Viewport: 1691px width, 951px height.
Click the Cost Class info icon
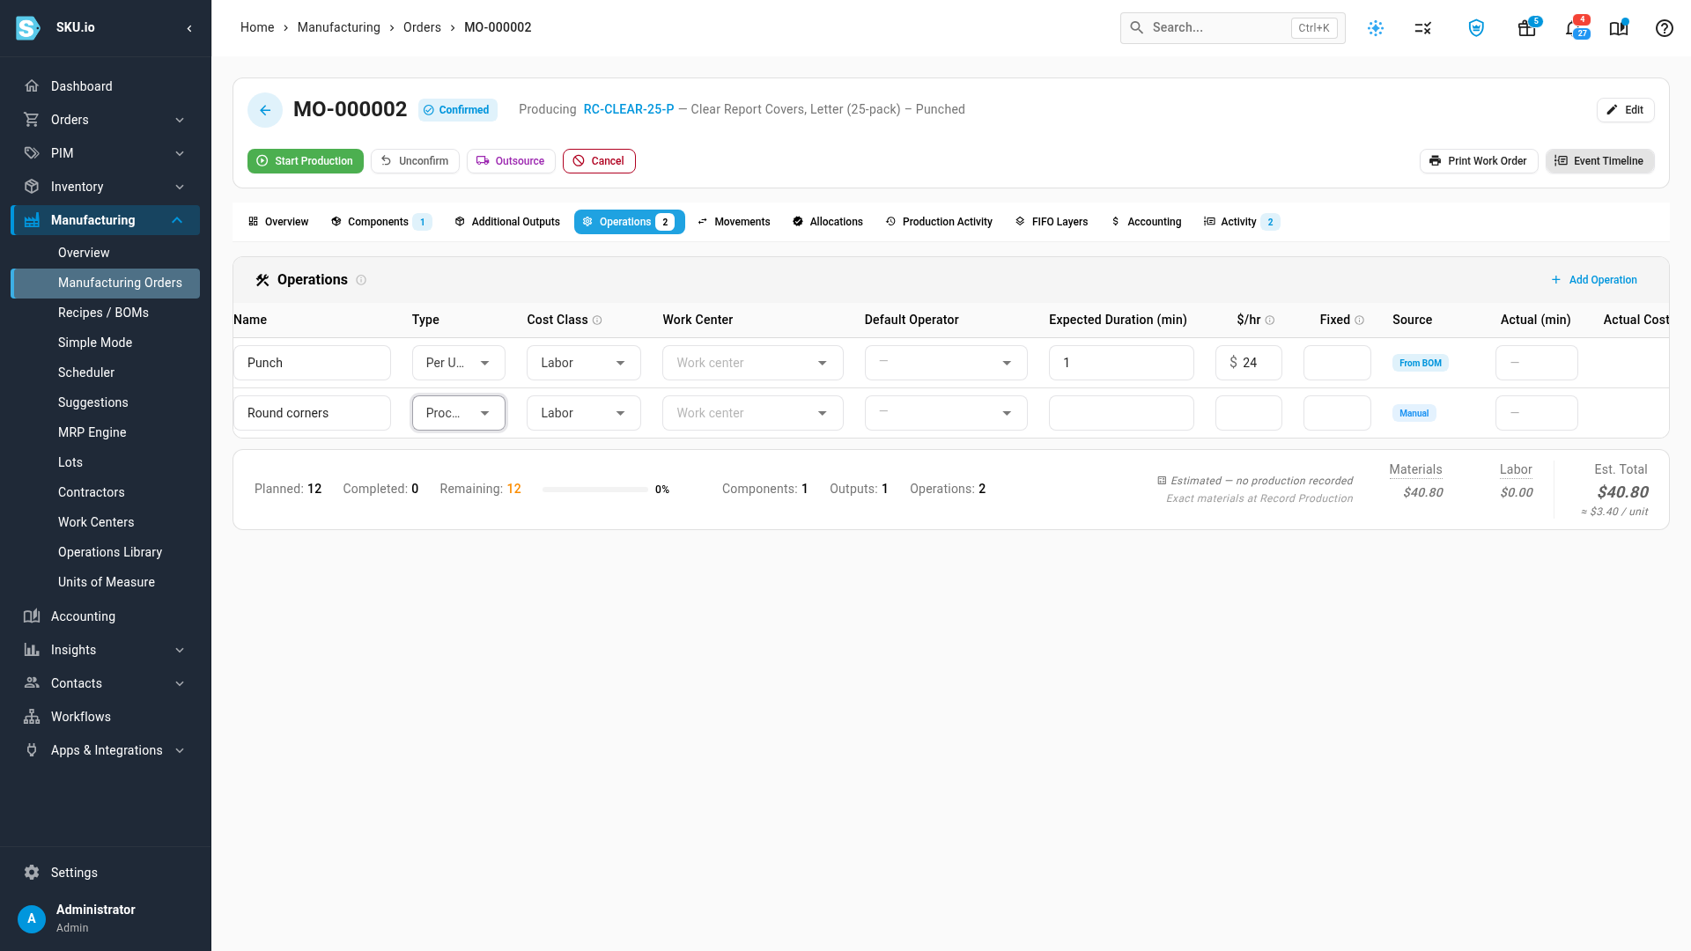pos(597,321)
